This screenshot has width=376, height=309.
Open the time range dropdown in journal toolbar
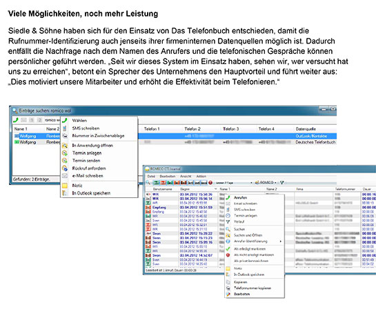click(x=251, y=183)
